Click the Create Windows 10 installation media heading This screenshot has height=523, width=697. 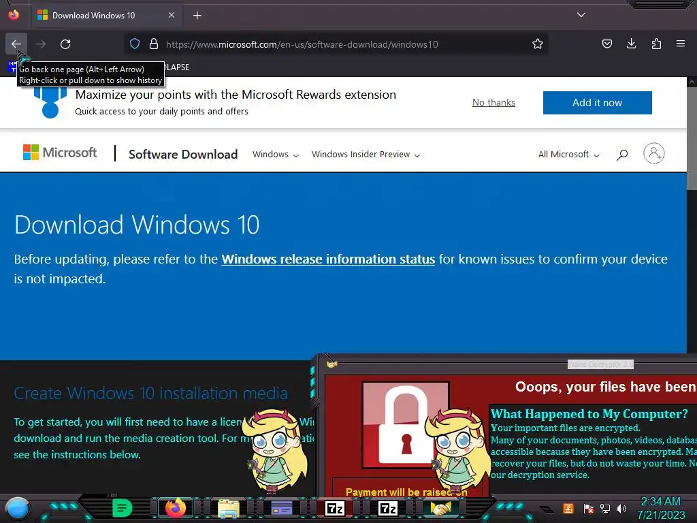pyautogui.click(x=150, y=393)
